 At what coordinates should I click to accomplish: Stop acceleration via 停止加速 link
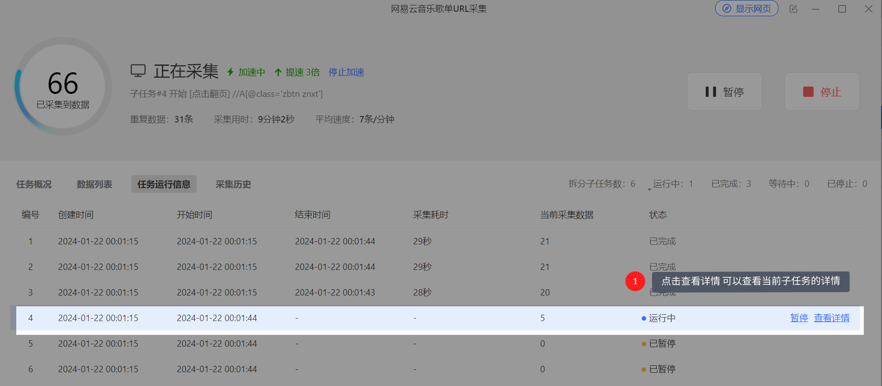(346, 72)
